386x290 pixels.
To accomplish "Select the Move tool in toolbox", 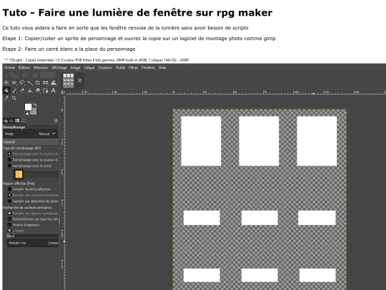I will (6, 82).
